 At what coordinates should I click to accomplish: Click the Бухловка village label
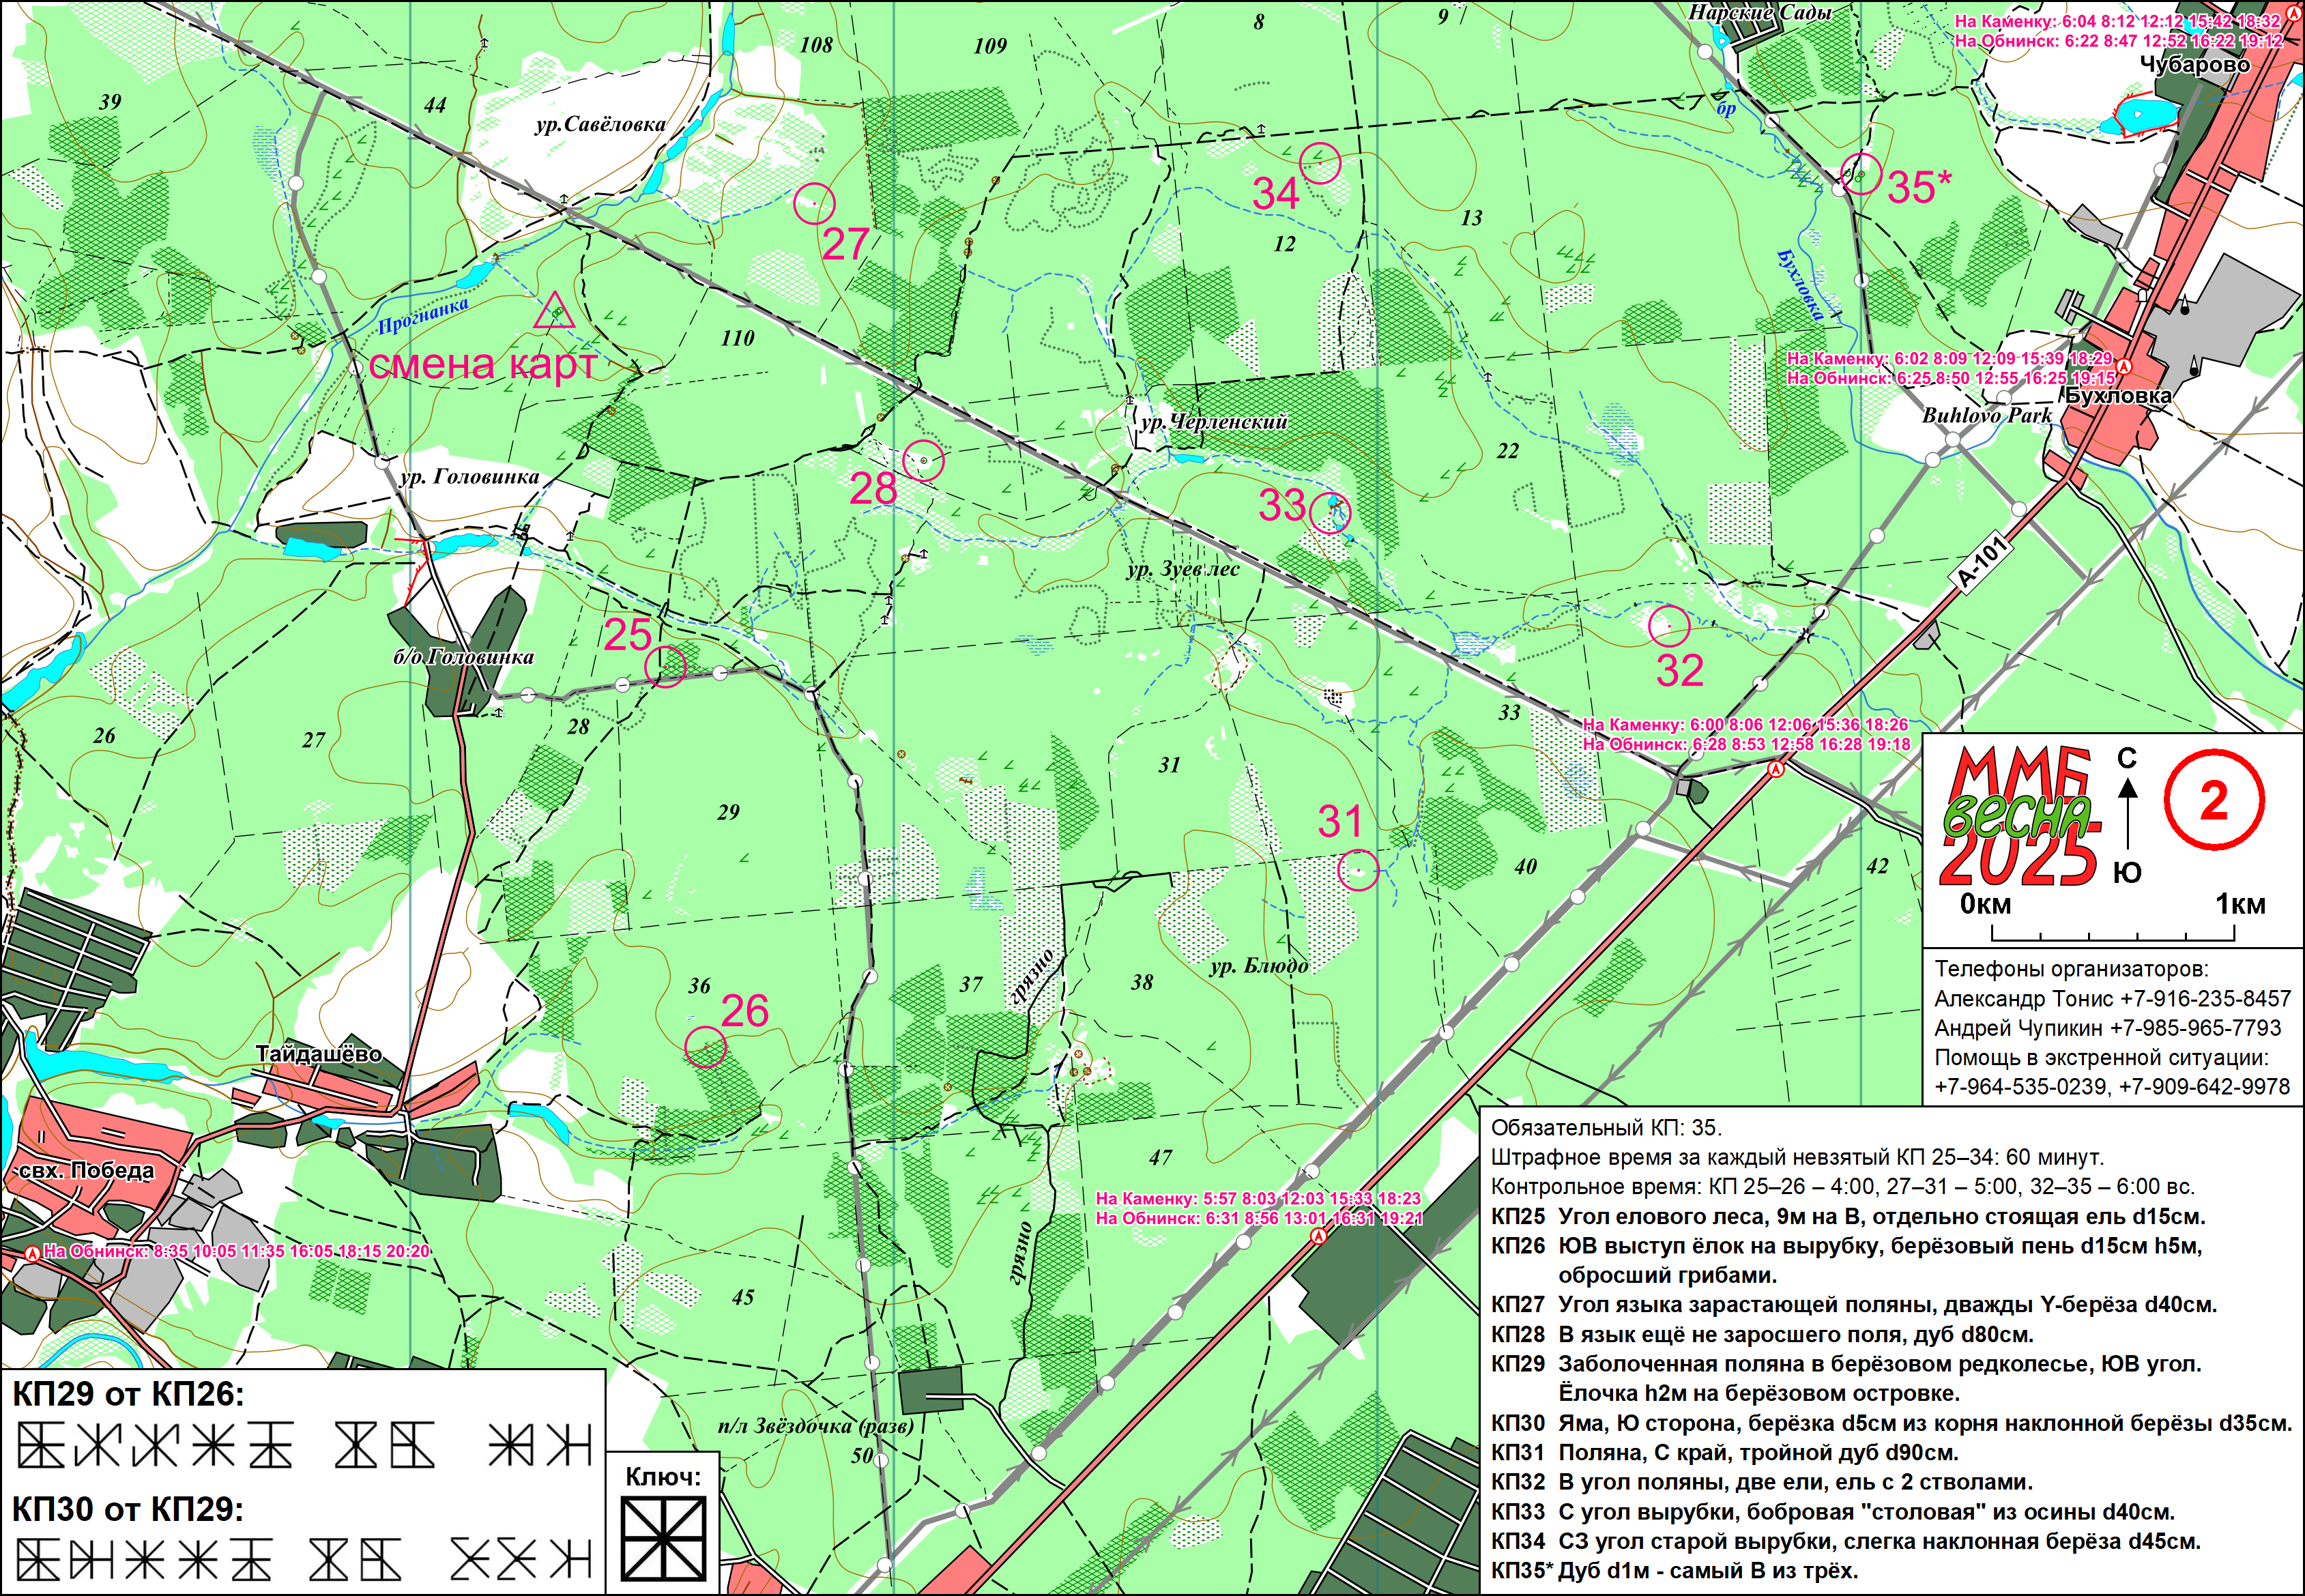point(2118,395)
